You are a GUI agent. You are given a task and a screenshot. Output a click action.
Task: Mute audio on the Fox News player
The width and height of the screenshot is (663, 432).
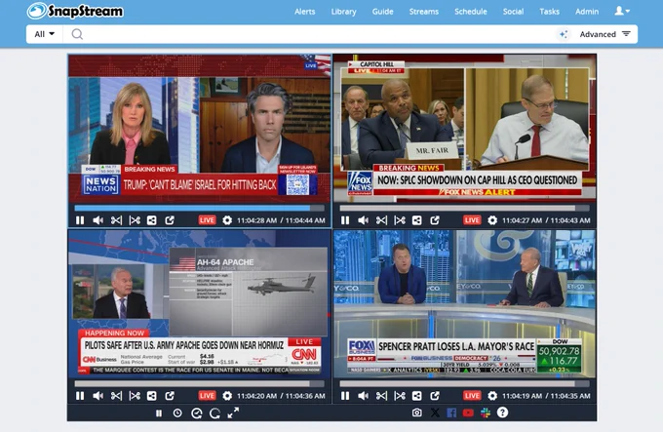364,220
